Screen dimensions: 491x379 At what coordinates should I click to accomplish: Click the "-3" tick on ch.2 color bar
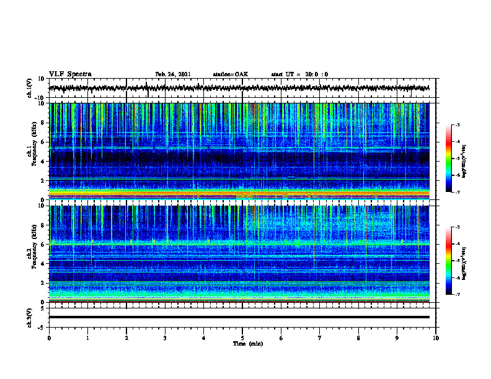457,227
